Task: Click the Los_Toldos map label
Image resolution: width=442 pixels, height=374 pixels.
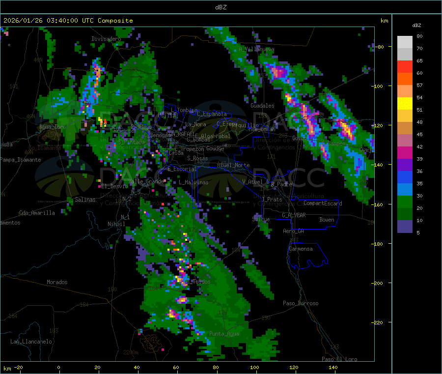Action: click(x=195, y=282)
